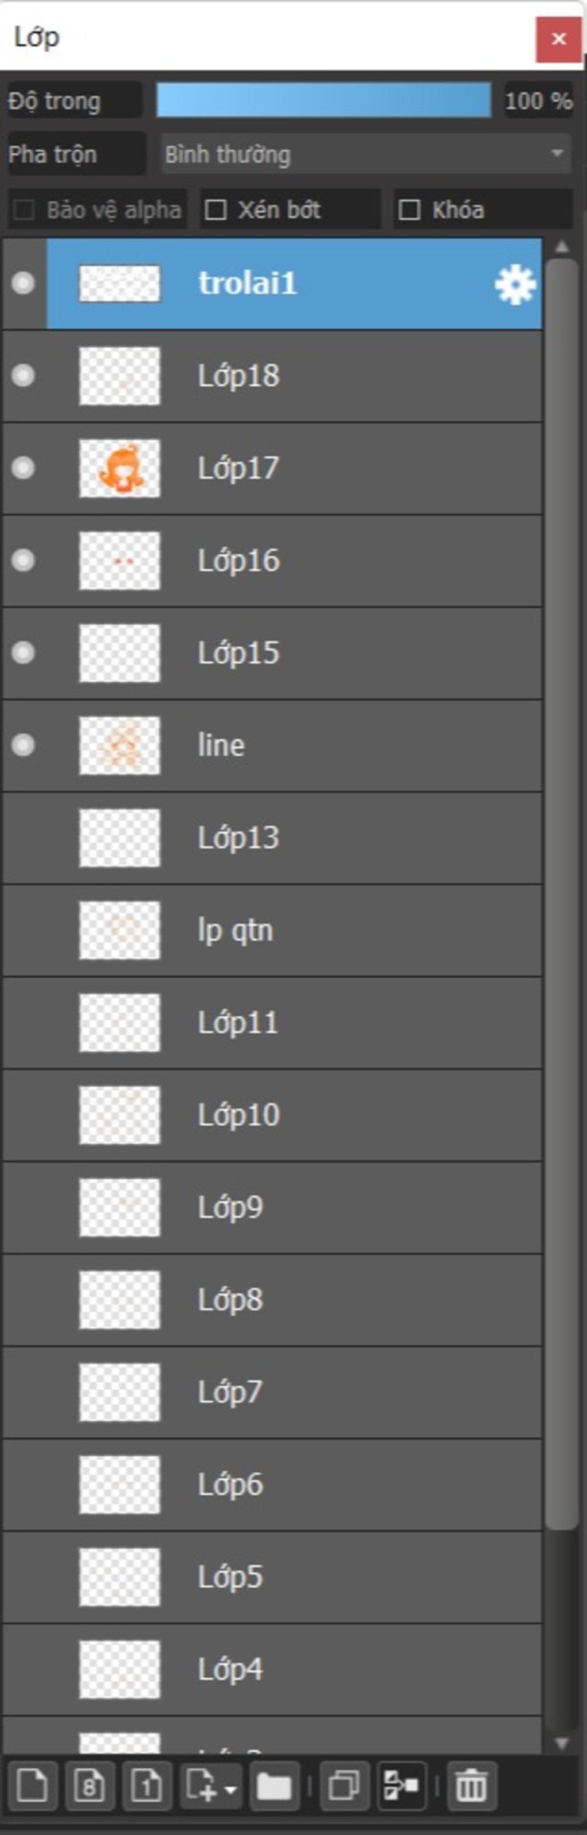The image size is (587, 1835).
Task: Enable the Khóa lock checkbox
Action: pyautogui.click(x=409, y=210)
